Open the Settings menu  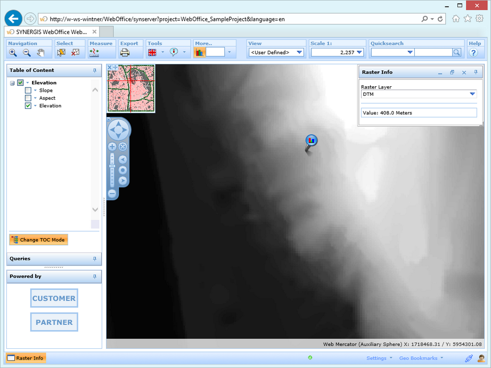(x=379, y=358)
